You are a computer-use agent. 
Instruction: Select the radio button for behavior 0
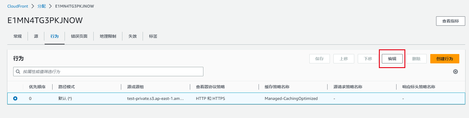(15, 98)
